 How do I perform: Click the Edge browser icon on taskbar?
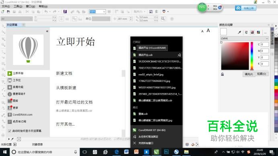pyautogui.click(x=117, y=152)
